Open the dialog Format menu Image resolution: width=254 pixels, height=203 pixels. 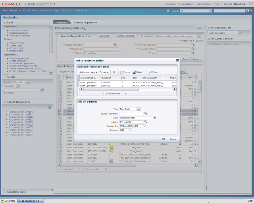pyautogui.click(x=104, y=72)
